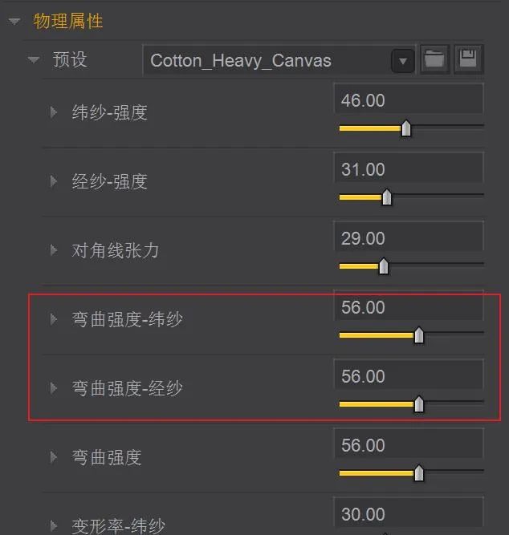Collapse the 预设 group arrow
The image size is (509, 535).
pos(34,59)
